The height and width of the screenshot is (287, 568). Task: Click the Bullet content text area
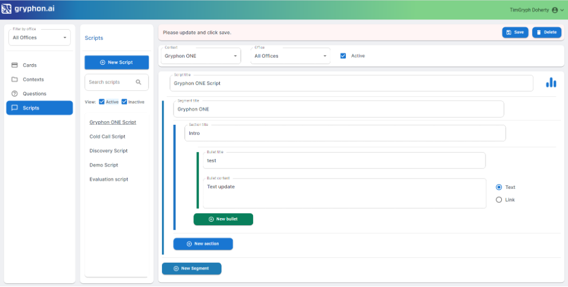(345, 193)
